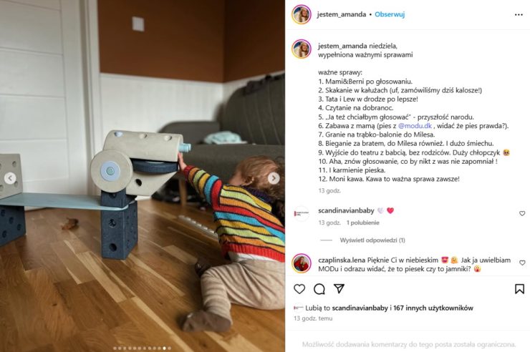The height and width of the screenshot is (352, 530).
Task: Click the carousel pagination dots below the photo
Action: click(x=142, y=348)
